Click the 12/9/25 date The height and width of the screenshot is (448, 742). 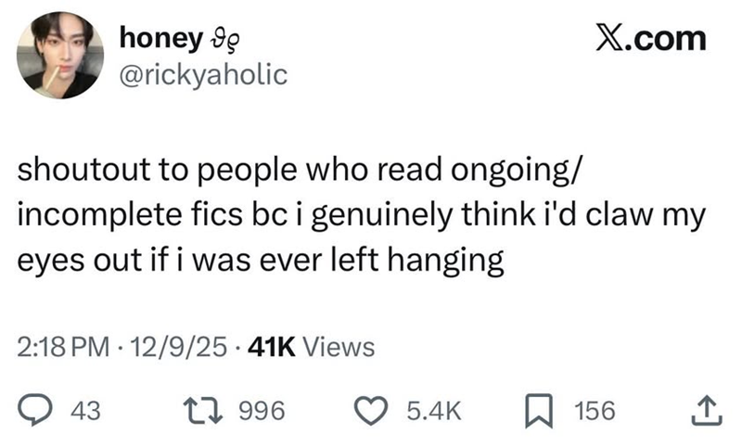(178, 347)
